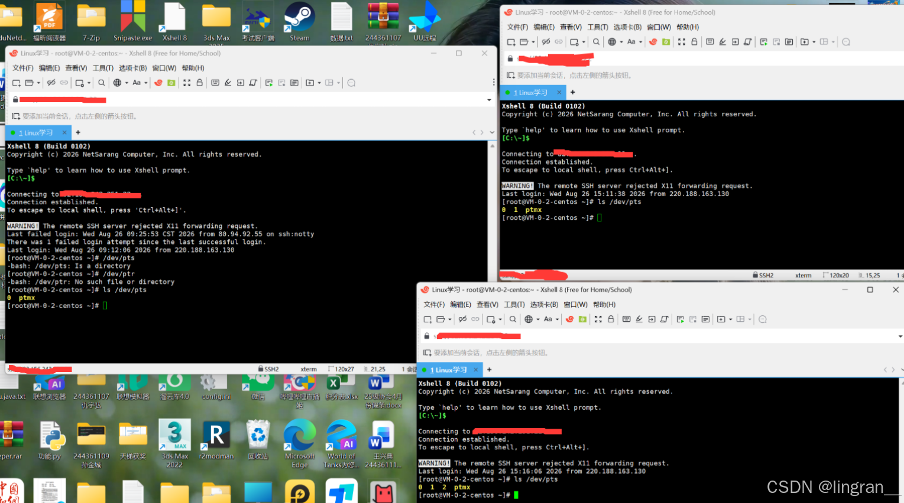Open Find magnifier in left Xshell window
Viewport: 904px width, 503px height.
point(101,83)
